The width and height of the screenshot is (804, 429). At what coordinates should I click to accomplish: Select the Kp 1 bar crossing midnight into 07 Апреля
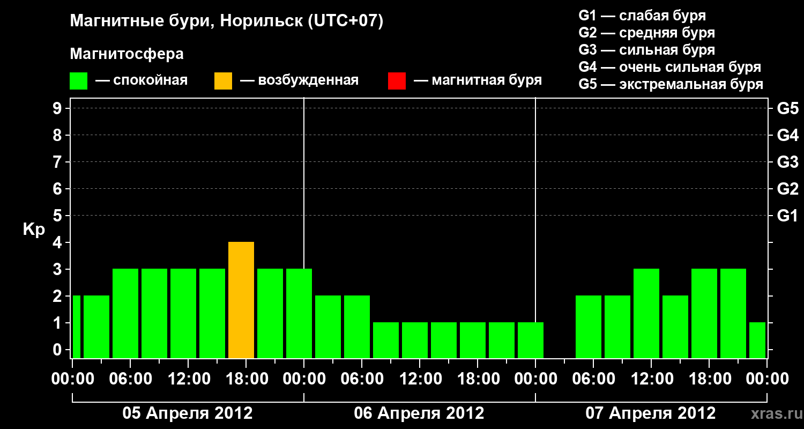[531, 340]
